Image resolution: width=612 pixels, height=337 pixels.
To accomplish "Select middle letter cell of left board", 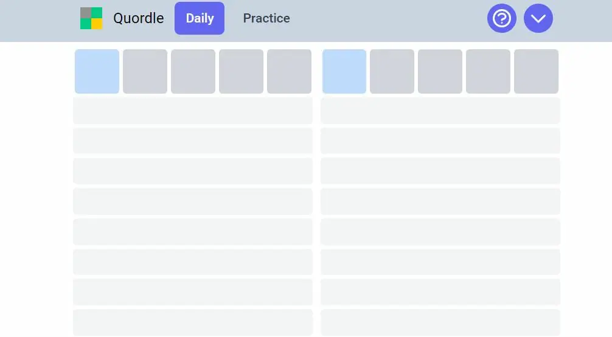I will tap(193, 72).
